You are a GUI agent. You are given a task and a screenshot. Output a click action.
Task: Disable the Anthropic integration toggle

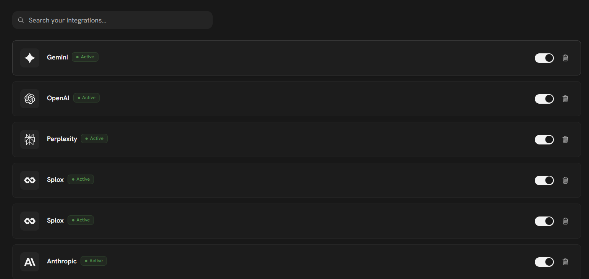[x=544, y=262]
